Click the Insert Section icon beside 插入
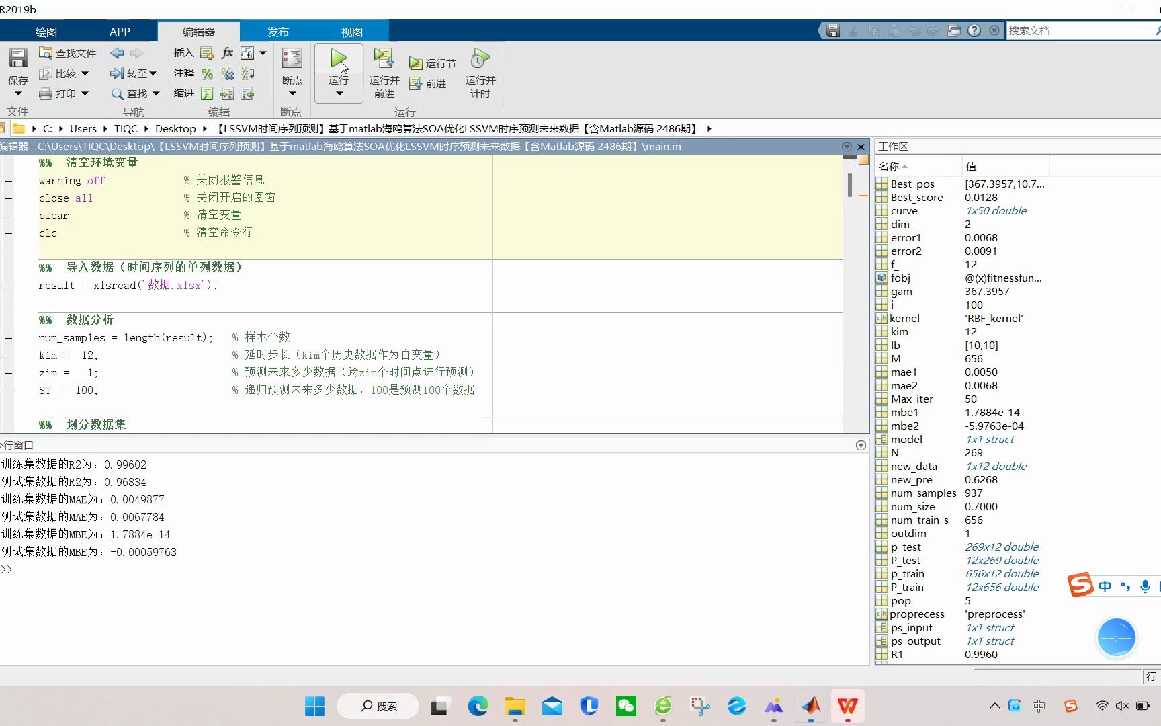 click(x=207, y=53)
